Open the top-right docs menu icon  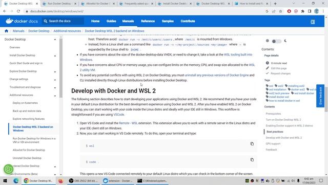[x=313, y=22]
